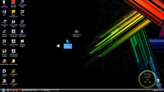Switch to the Recording taskbar button
Image resolution: width=164 pixels, height=92 pixels.
pyautogui.click(x=49, y=90)
